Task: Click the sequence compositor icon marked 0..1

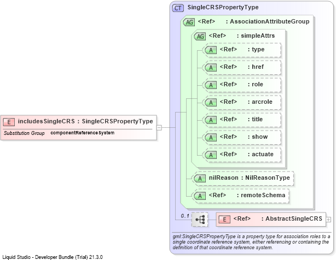Action: pyautogui.click(x=200, y=220)
